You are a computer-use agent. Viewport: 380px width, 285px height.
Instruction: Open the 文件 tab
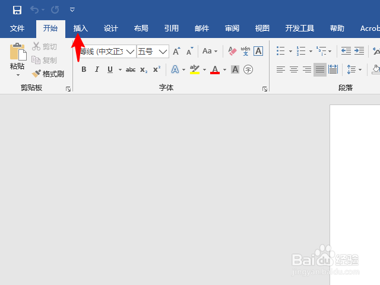point(17,28)
